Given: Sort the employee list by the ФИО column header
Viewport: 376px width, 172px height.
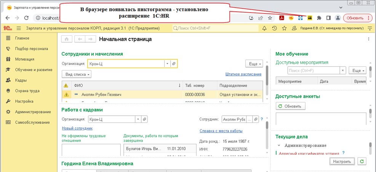Looking at the screenshot, I should click(x=127, y=86).
